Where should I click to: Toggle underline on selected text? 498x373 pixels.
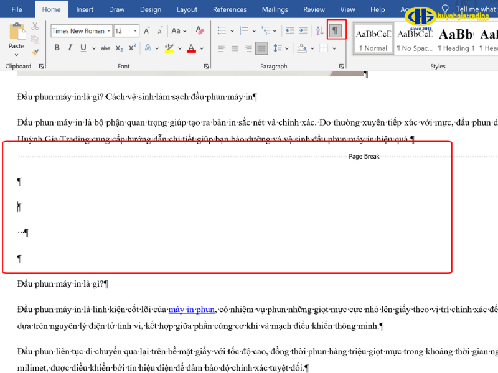pyautogui.click(x=83, y=48)
